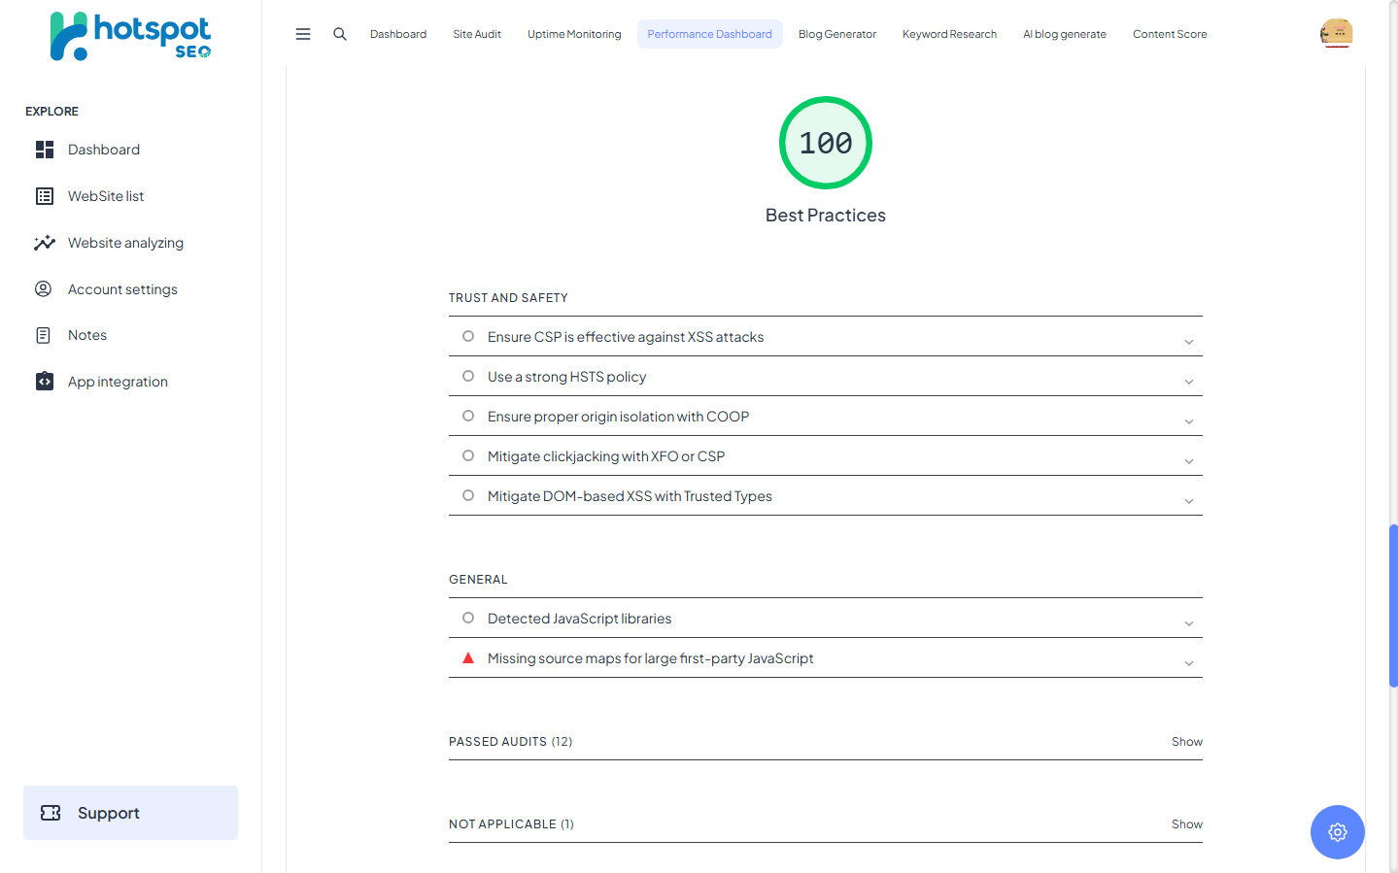Open the Keyword Research tab
Viewport: 1398px width, 873px height.
pyautogui.click(x=949, y=34)
